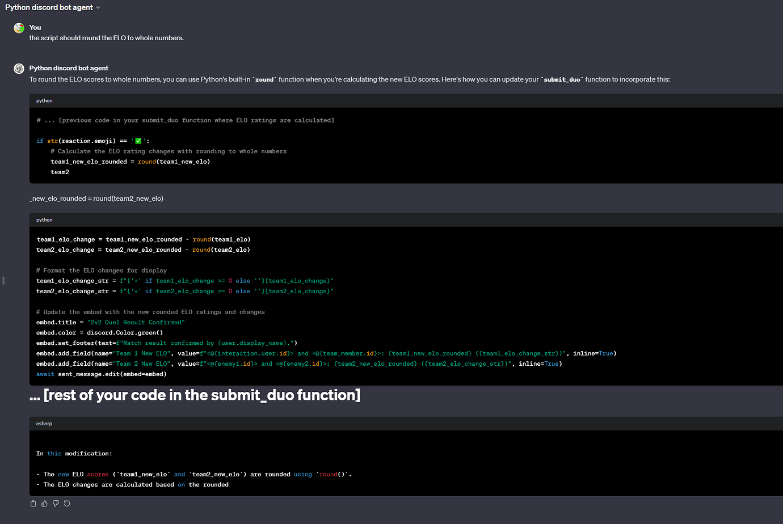Click the Python discord bot agent avatar
The image size is (783, 524).
click(19, 67)
